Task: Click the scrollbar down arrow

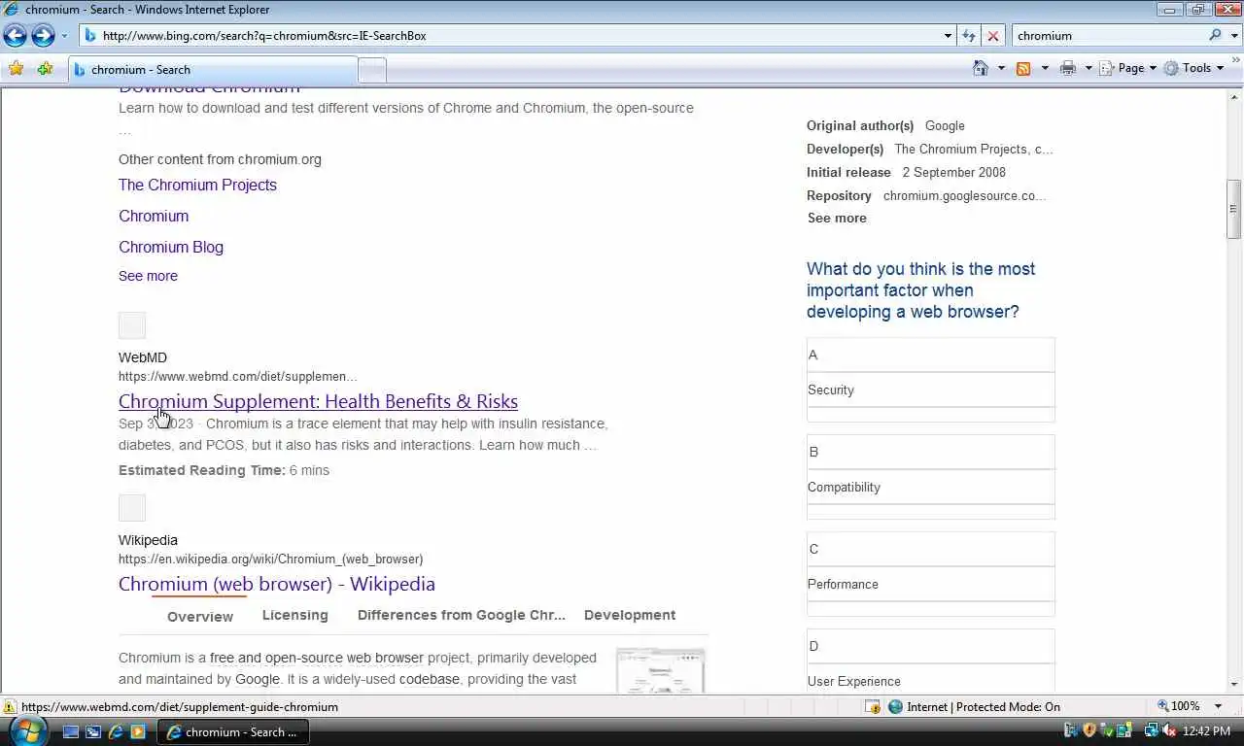Action: (x=1234, y=685)
